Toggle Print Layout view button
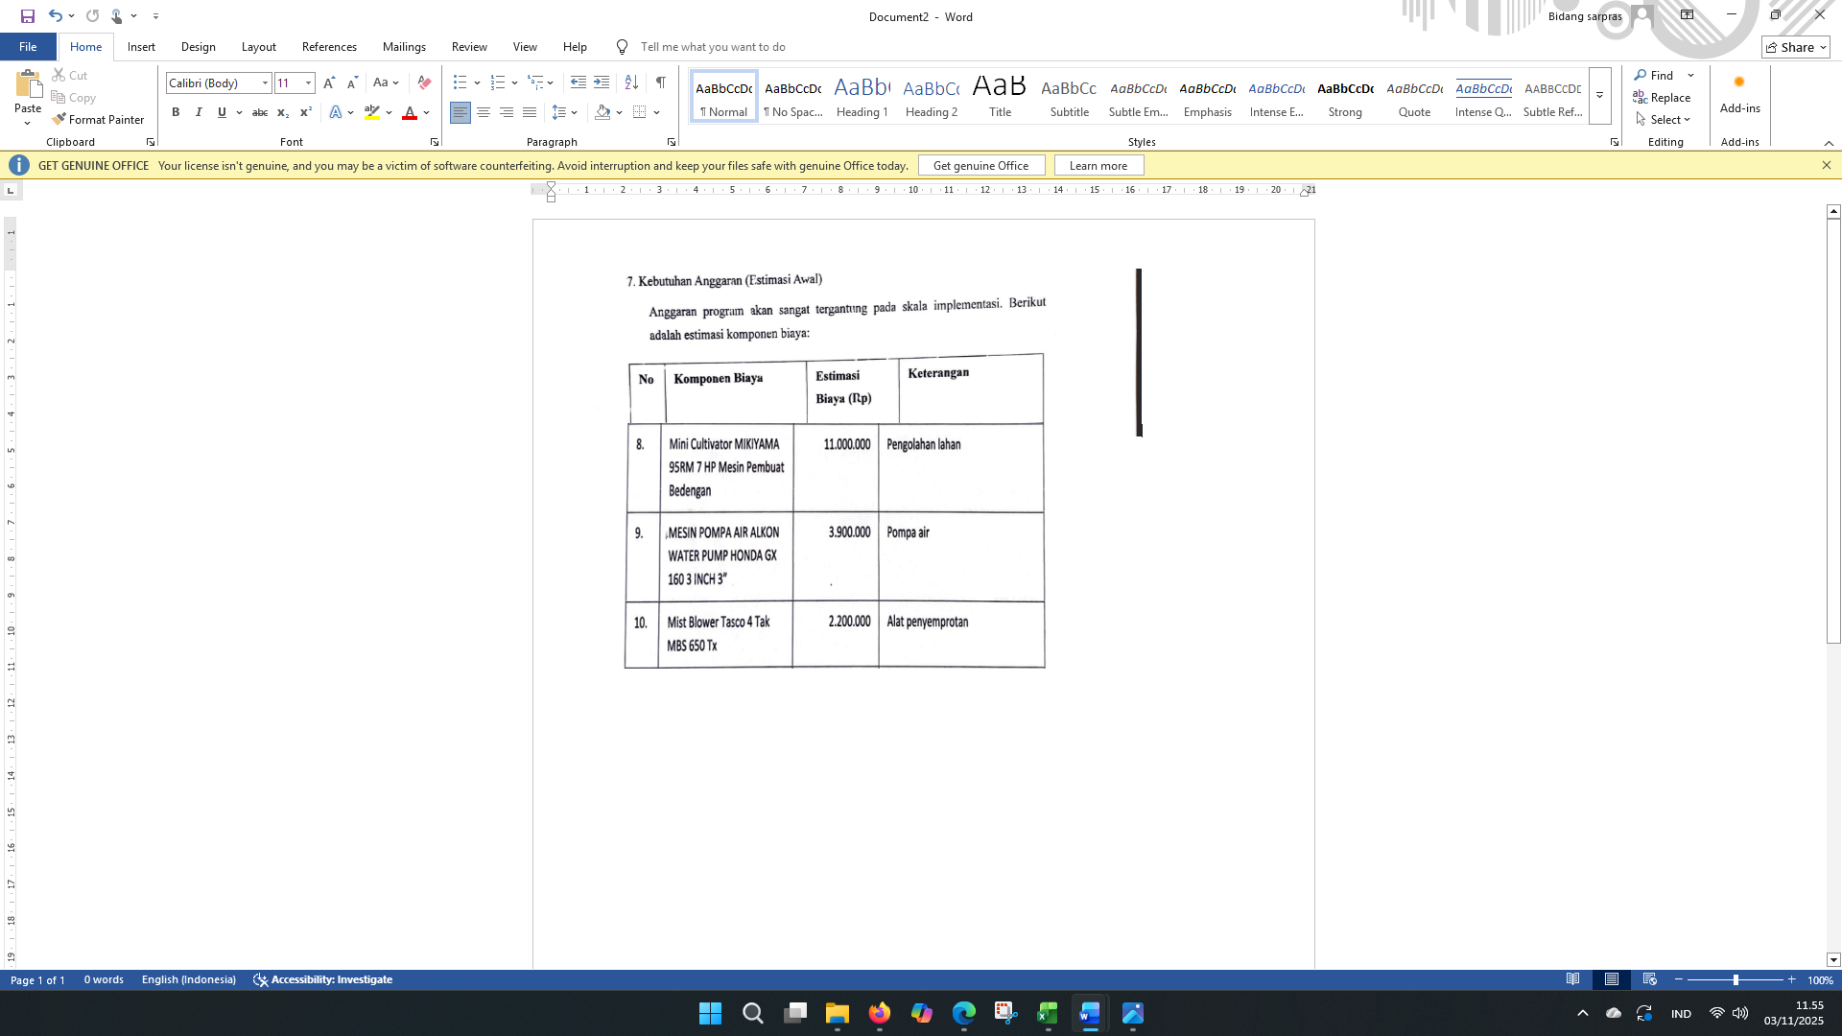 (x=1612, y=979)
